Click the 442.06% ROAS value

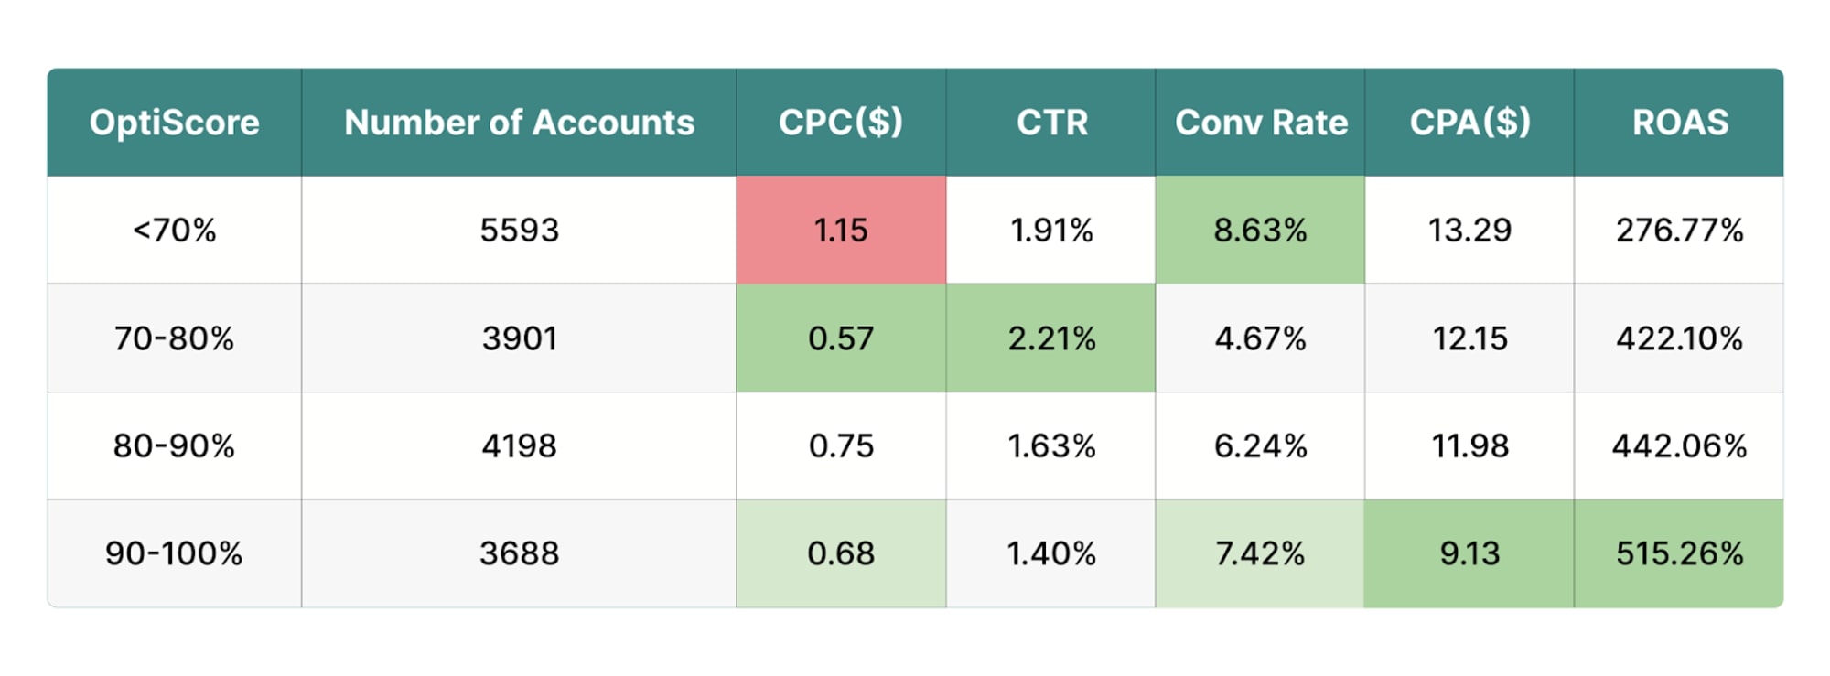pyautogui.click(x=1679, y=445)
